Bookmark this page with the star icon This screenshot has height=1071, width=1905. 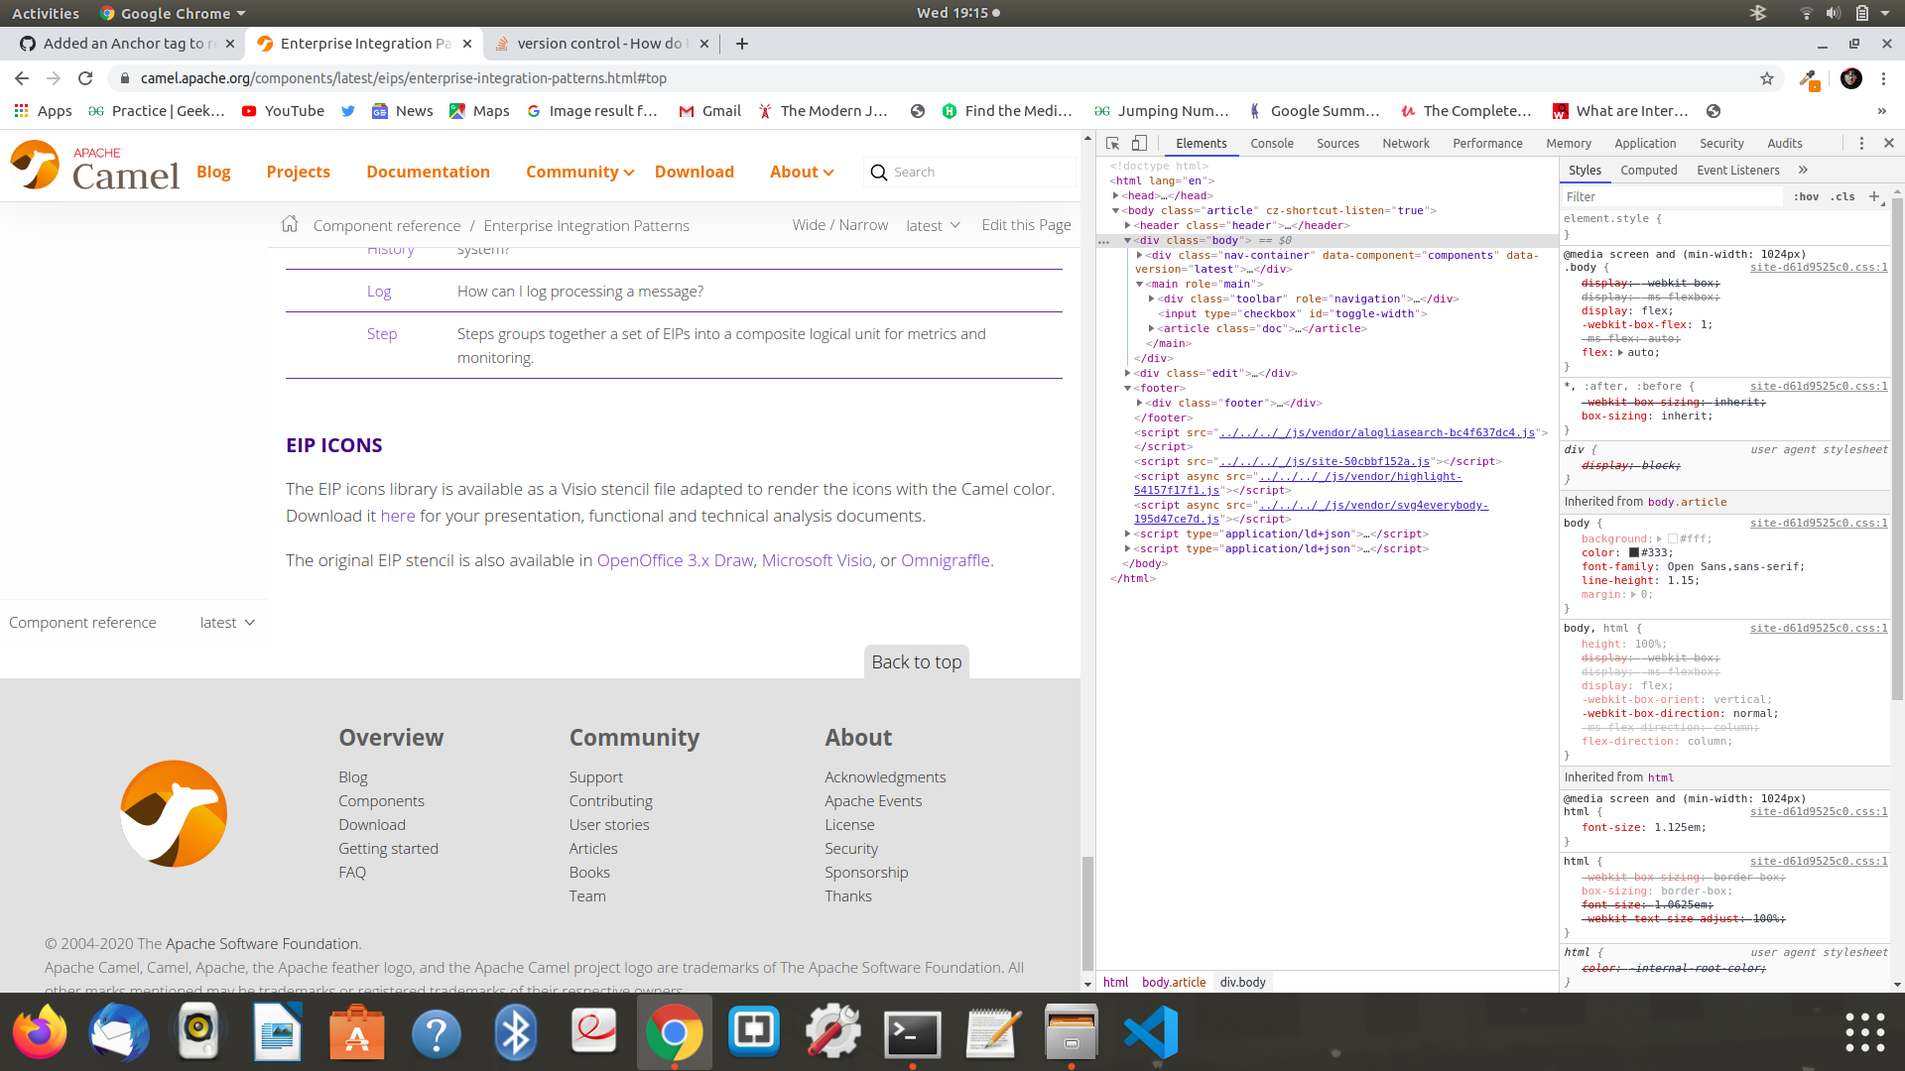coord(1766,78)
